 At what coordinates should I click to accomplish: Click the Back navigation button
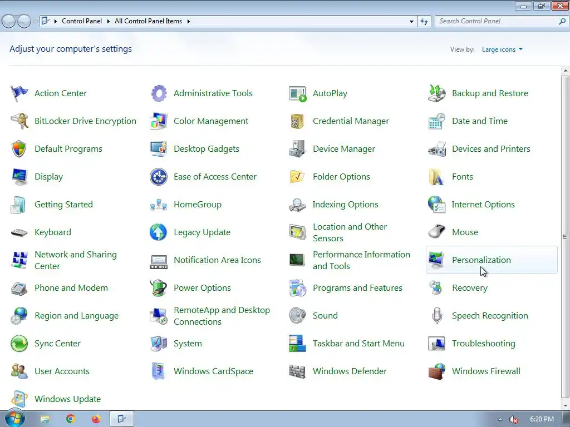(8, 22)
